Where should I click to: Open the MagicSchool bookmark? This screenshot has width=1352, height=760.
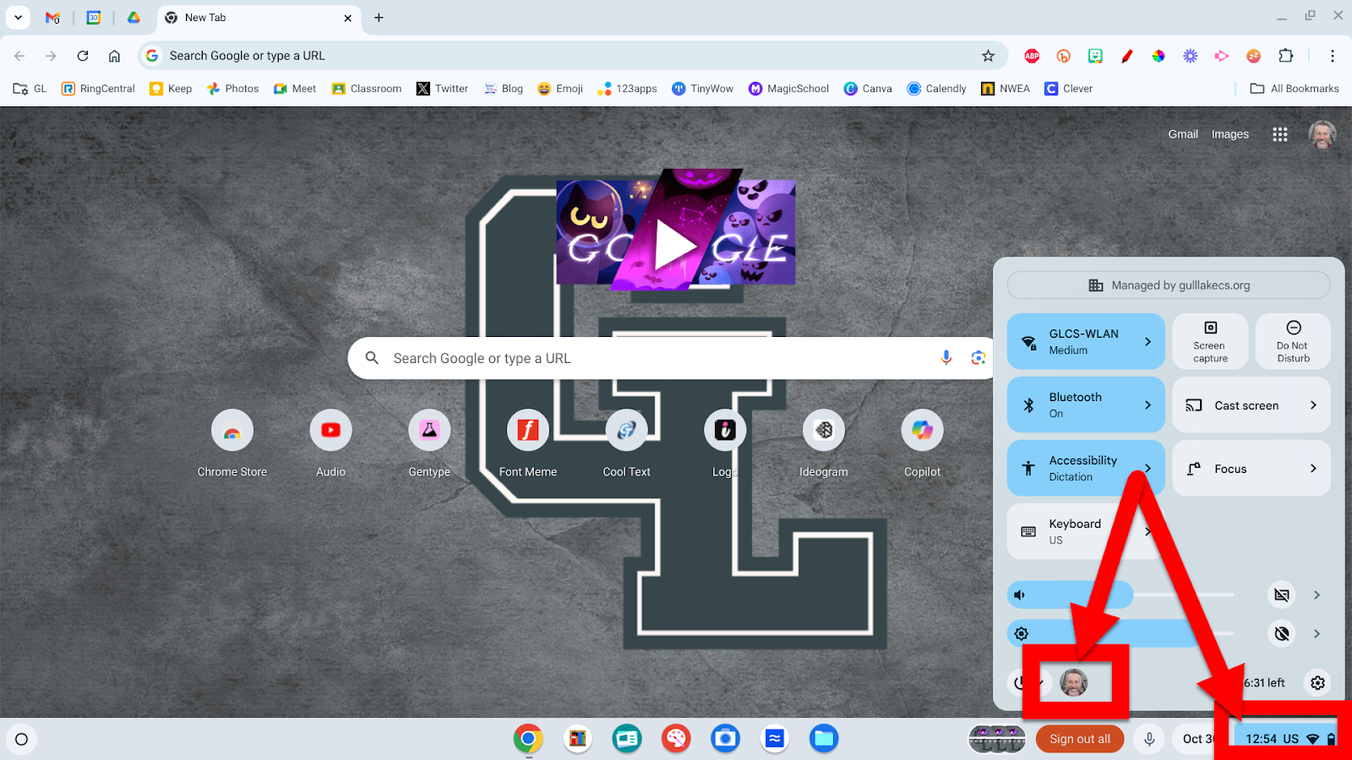(788, 89)
